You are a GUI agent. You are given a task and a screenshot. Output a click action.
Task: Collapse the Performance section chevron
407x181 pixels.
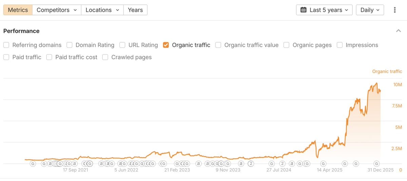pos(398,31)
